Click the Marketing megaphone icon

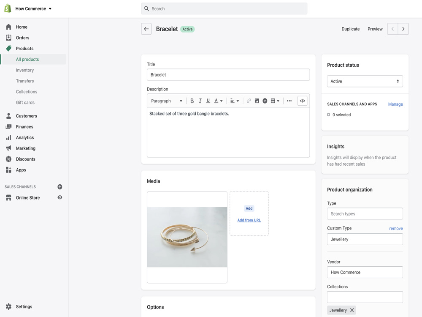[8, 148]
